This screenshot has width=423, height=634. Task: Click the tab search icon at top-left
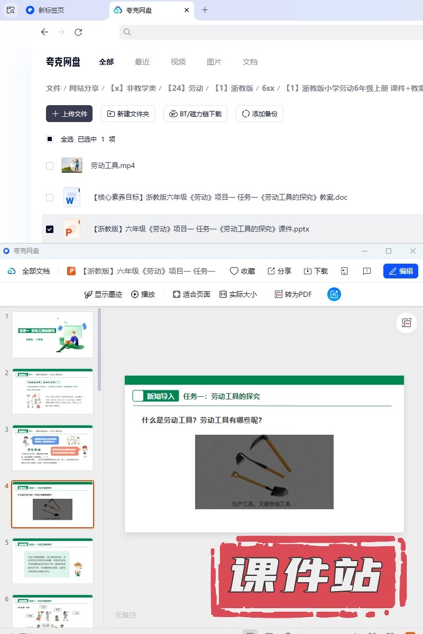point(11,10)
